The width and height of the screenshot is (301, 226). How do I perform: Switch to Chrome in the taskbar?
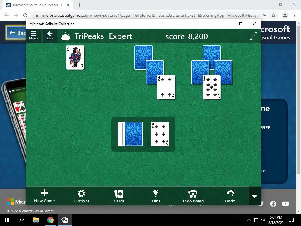tap(51, 220)
